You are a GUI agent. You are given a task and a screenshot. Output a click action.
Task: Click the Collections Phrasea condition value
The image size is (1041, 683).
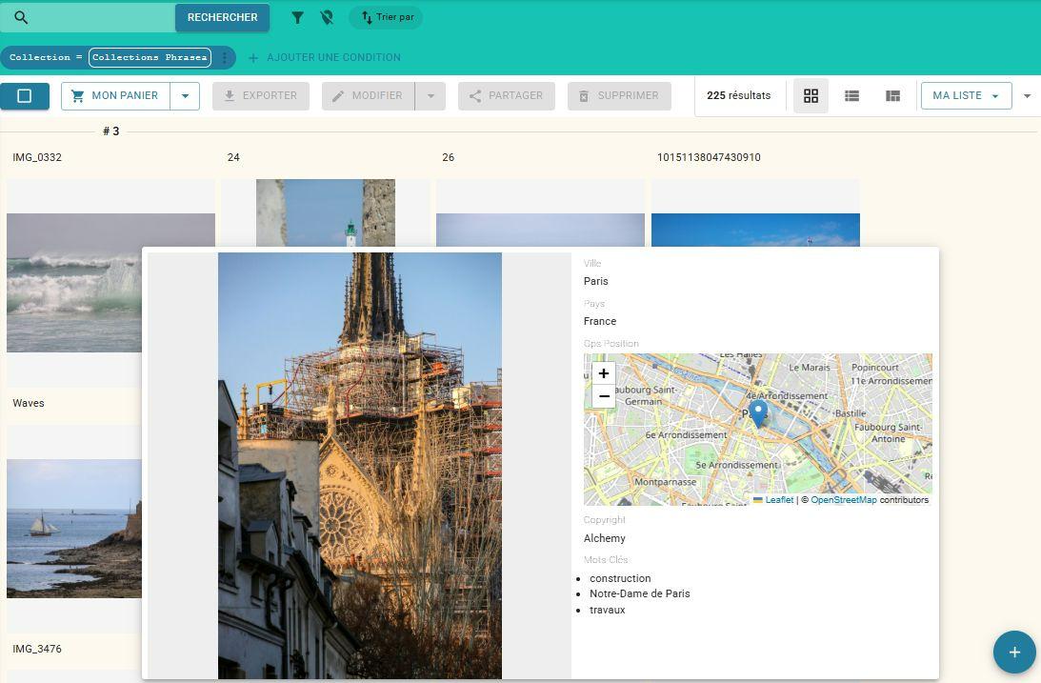150,58
